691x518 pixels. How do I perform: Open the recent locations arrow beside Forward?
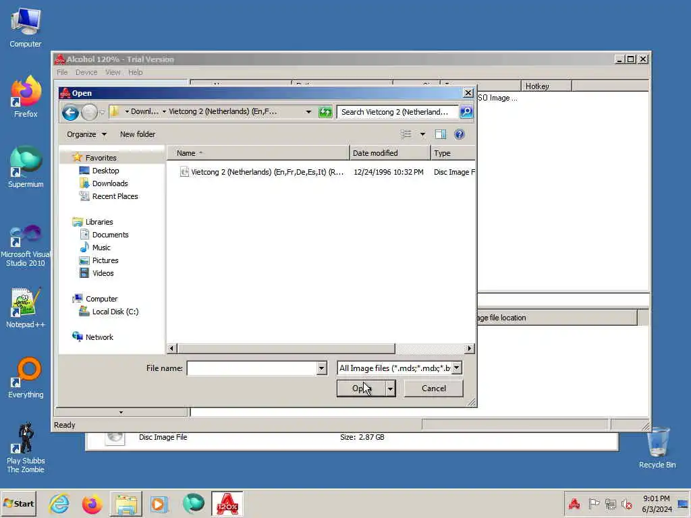click(x=102, y=113)
